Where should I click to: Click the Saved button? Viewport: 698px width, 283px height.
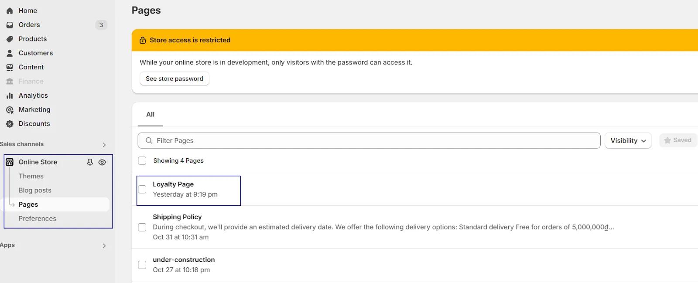coord(678,140)
